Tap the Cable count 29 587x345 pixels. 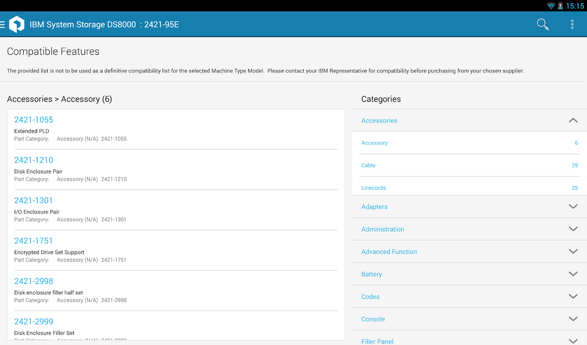[575, 166]
